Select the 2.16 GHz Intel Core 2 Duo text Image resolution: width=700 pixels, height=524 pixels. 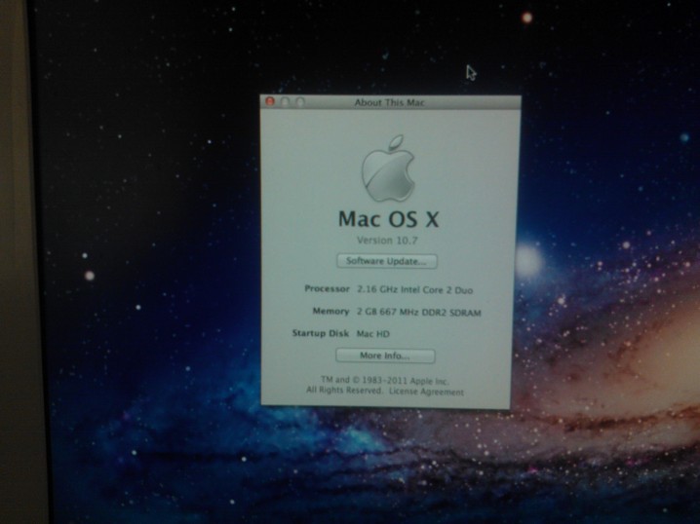(x=414, y=290)
